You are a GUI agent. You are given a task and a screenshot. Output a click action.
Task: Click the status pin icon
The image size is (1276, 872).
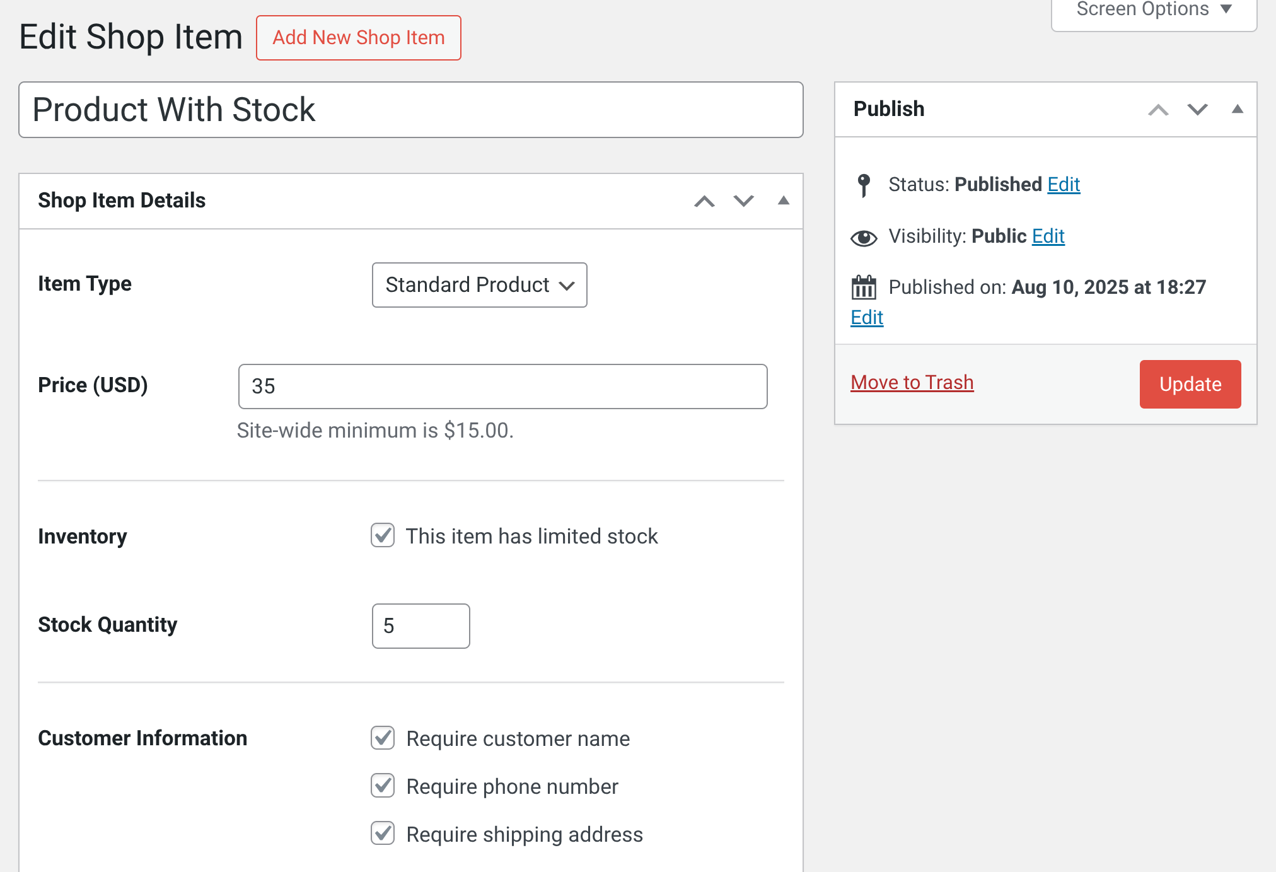(x=864, y=185)
